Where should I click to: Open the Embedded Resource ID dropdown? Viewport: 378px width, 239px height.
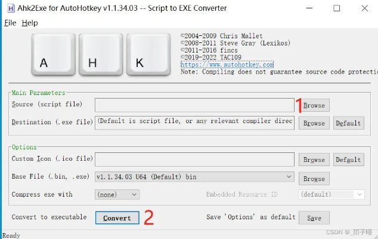[331, 195]
